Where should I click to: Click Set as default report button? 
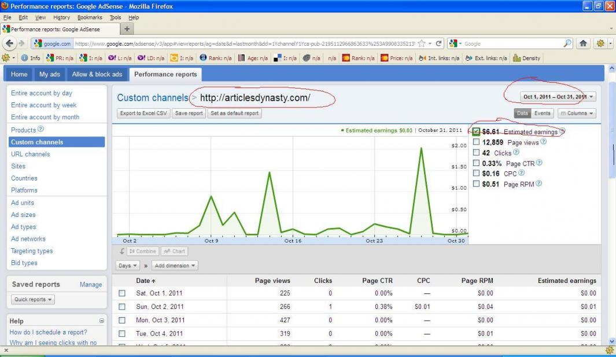234,113
